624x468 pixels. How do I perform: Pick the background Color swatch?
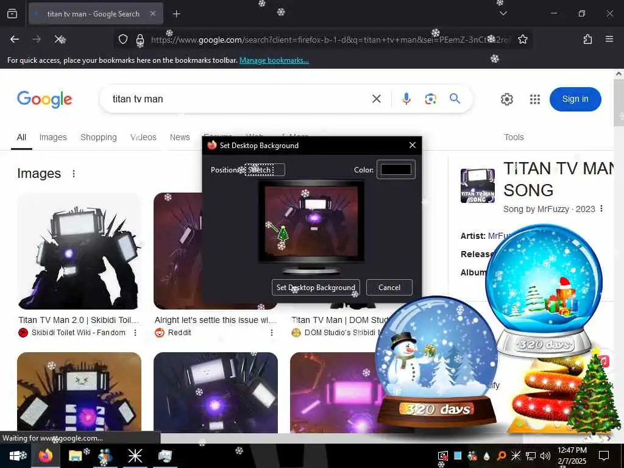[396, 169]
